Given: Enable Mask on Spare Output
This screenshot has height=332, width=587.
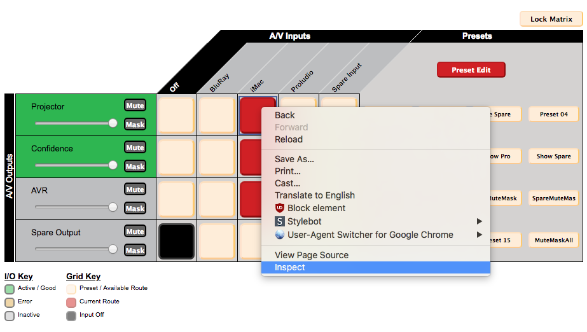Looking at the screenshot, I should click(x=135, y=251).
